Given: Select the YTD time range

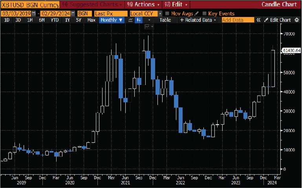Looking at the screenshot, I should pyautogui.click(x=55, y=20).
